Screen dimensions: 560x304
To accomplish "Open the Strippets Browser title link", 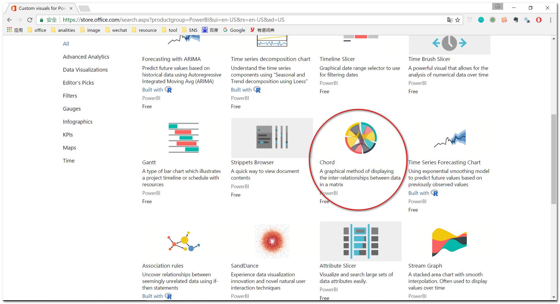I will point(252,163).
